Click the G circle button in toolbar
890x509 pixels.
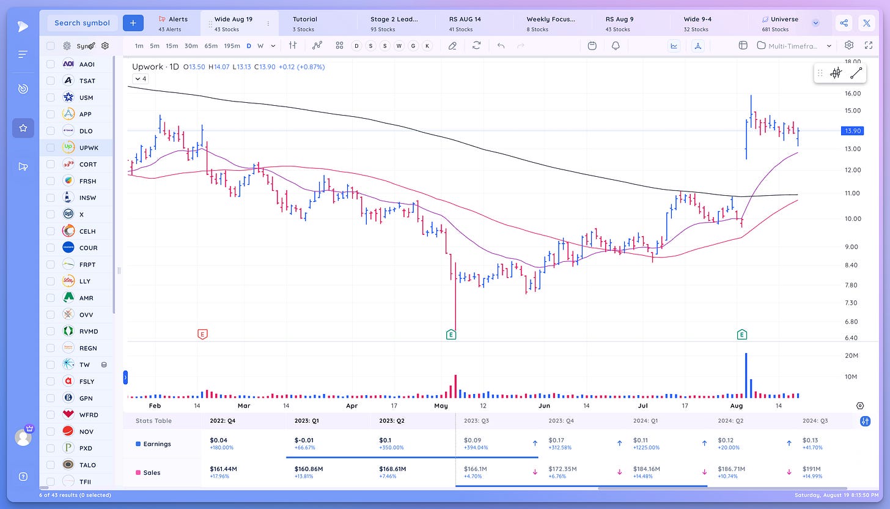click(x=413, y=46)
